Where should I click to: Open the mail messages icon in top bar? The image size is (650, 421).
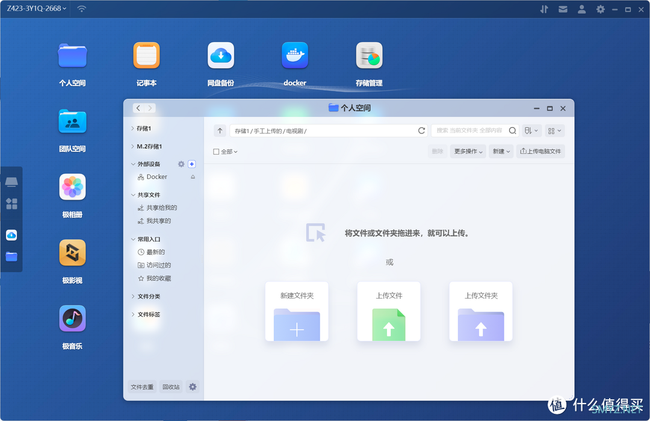[563, 9]
